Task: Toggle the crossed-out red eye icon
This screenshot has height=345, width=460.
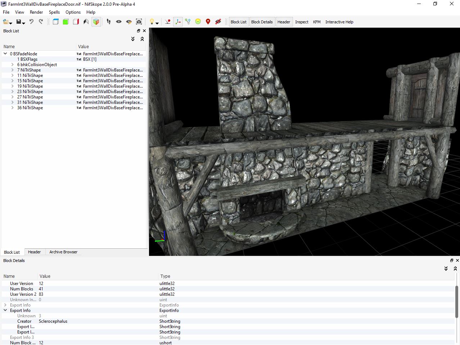Action: tap(218, 22)
